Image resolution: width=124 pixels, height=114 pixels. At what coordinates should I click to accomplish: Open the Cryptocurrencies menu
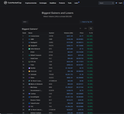(31, 3)
